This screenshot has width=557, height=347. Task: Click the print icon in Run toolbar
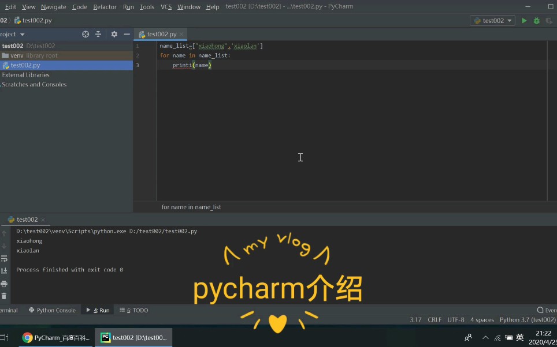tap(5, 283)
